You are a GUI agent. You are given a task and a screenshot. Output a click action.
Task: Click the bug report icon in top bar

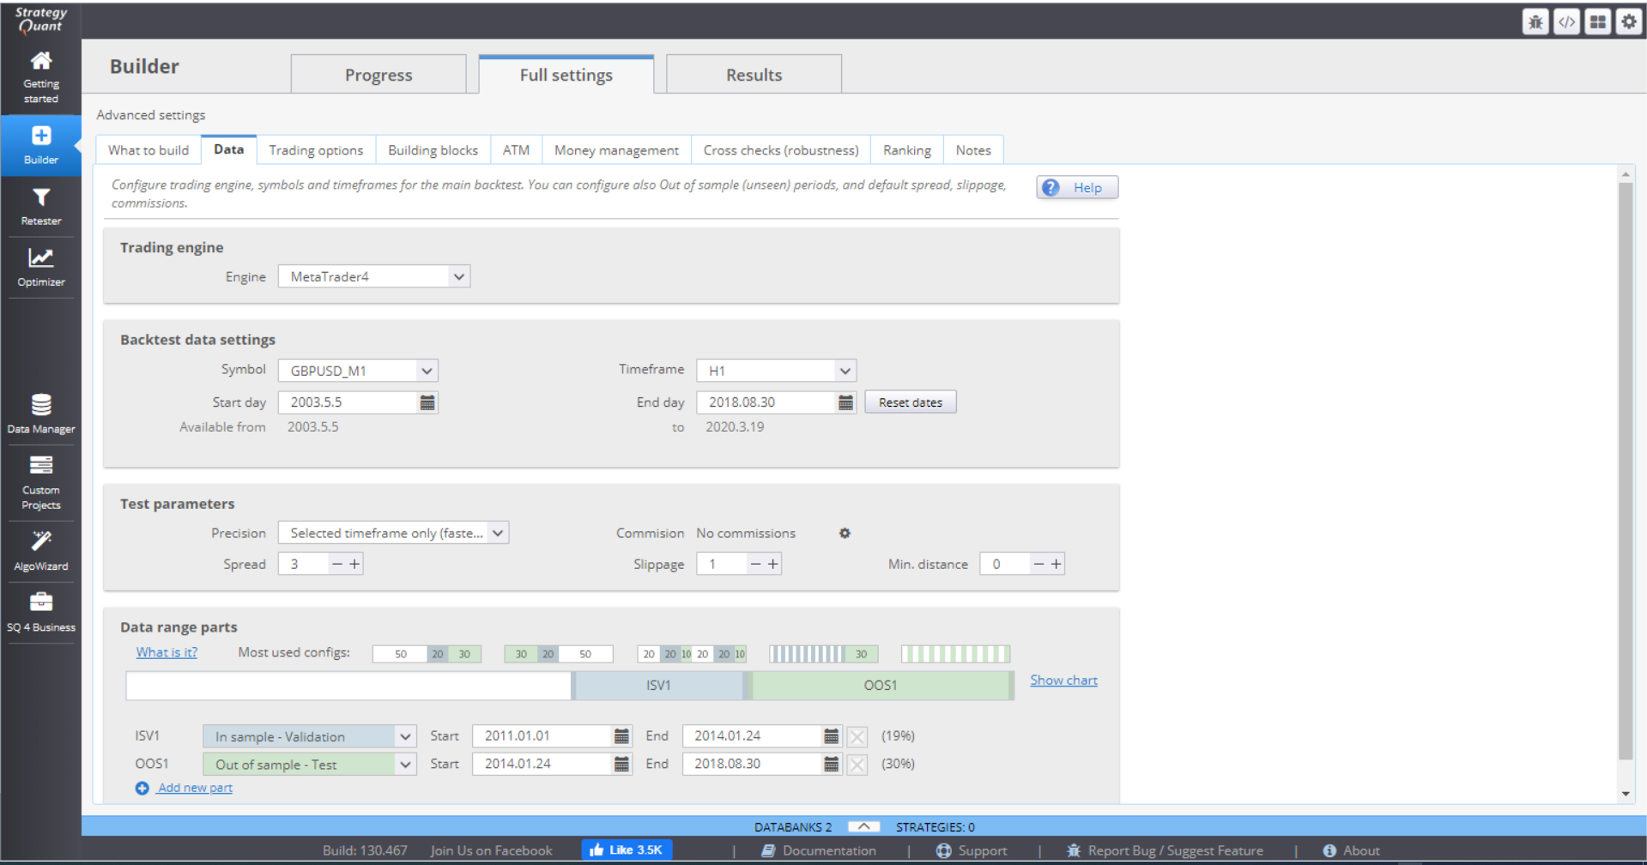[x=1535, y=21]
